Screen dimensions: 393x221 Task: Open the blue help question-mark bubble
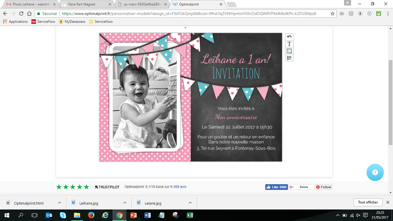tap(375, 172)
